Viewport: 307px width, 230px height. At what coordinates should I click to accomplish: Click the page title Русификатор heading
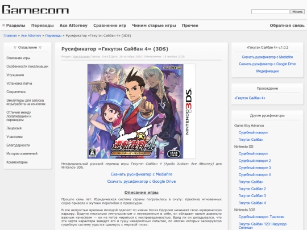pyautogui.click(x=115, y=49)
